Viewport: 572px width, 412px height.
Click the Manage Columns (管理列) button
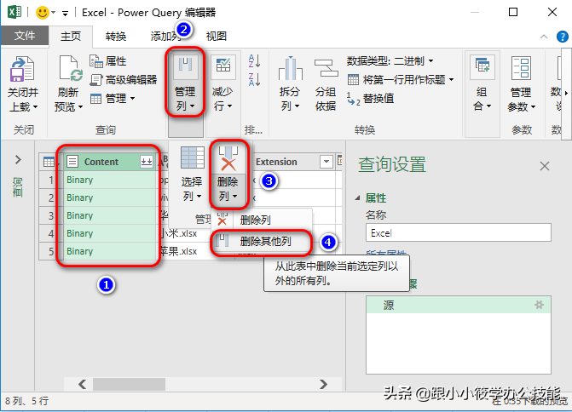185,83
